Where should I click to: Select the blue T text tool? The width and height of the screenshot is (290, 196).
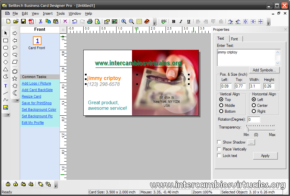coord(6,86)
